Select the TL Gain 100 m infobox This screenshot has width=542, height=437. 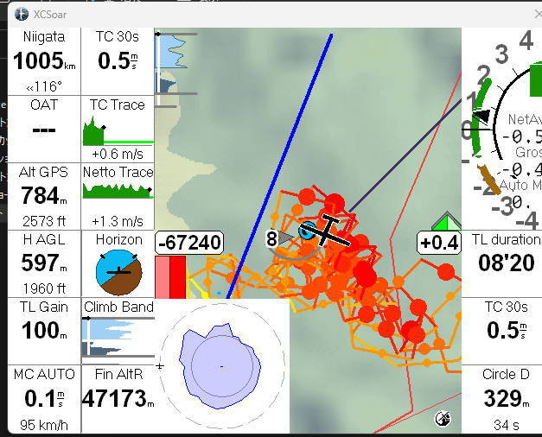click(x=44, y=331)
